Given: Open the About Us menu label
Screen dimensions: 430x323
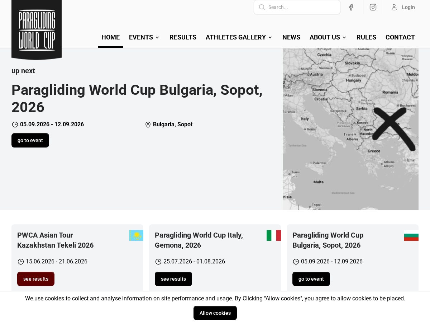Looking at the screenshot, I should 325,37.
